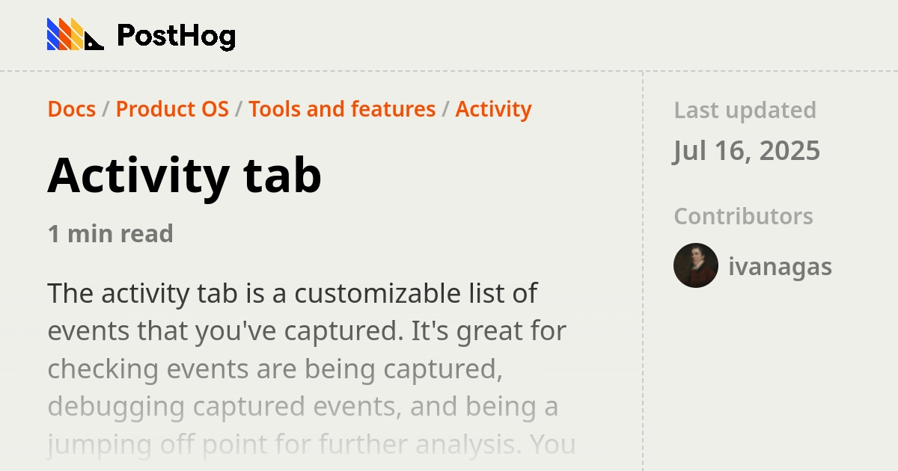Open the Docs breadcrumb
The image size is (898, 471).
71,109
